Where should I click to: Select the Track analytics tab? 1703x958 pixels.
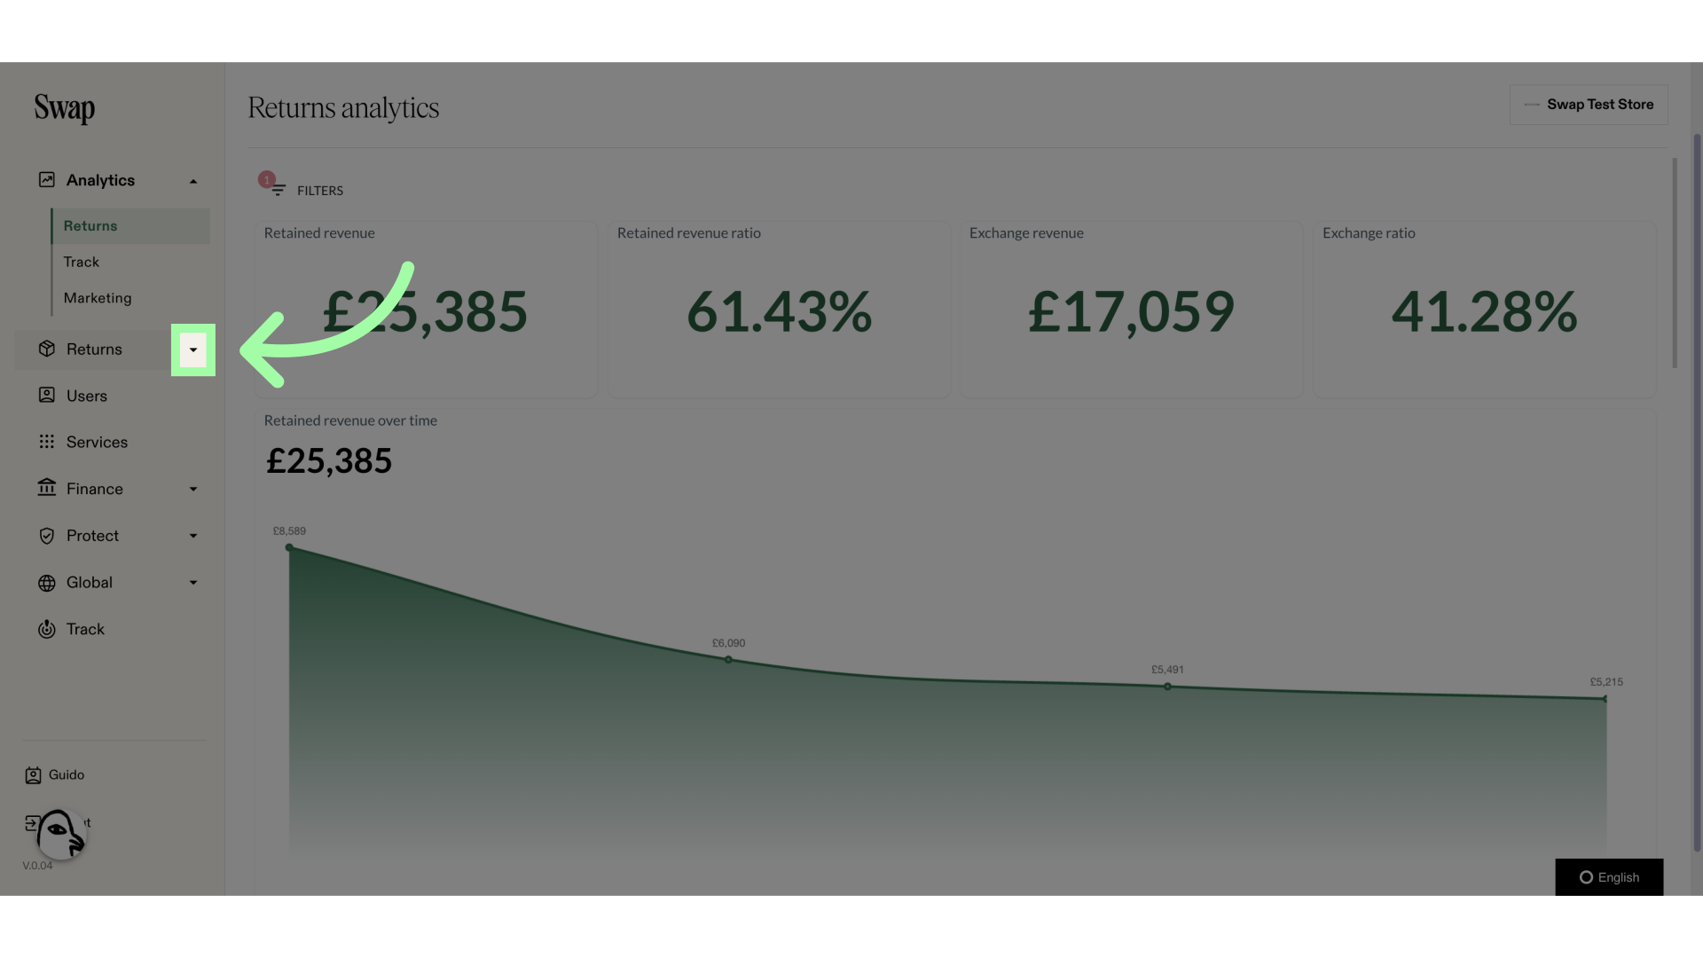pyautogui.click(x=81, y=262)
